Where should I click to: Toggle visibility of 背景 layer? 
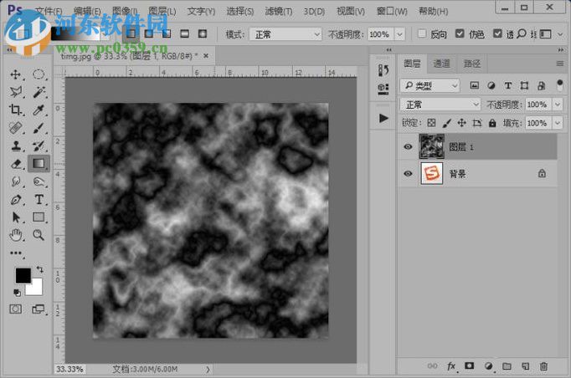pyautogui.click(x=408, y=174)
